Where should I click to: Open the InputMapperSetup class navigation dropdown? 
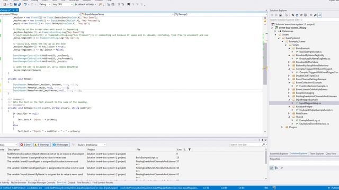click(127, 14)
